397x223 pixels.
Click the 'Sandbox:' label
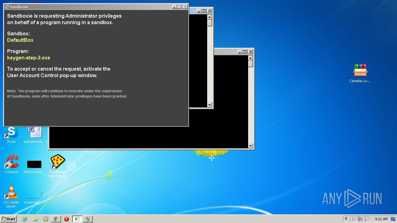[x=19, y=33]
